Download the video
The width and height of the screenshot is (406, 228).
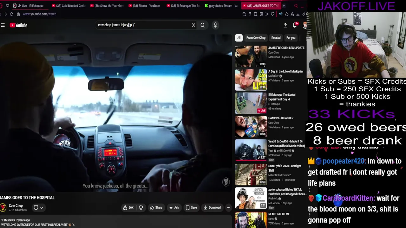click(212, 208)
